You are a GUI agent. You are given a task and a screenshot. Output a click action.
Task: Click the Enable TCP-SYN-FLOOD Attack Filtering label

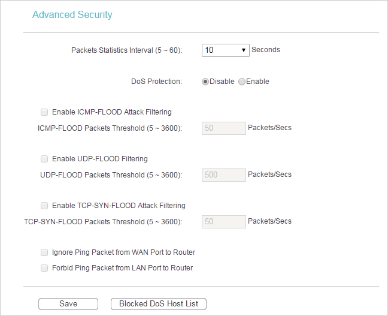tap(119, 206)
